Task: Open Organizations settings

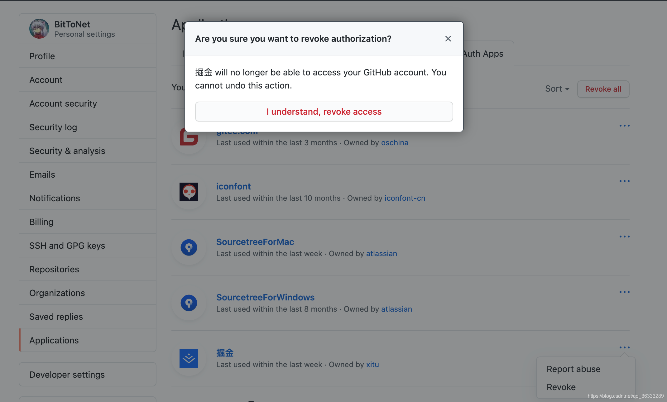Action: (x=88, y=293)
